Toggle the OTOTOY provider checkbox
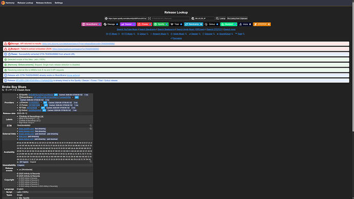 (x=269, y=24)
